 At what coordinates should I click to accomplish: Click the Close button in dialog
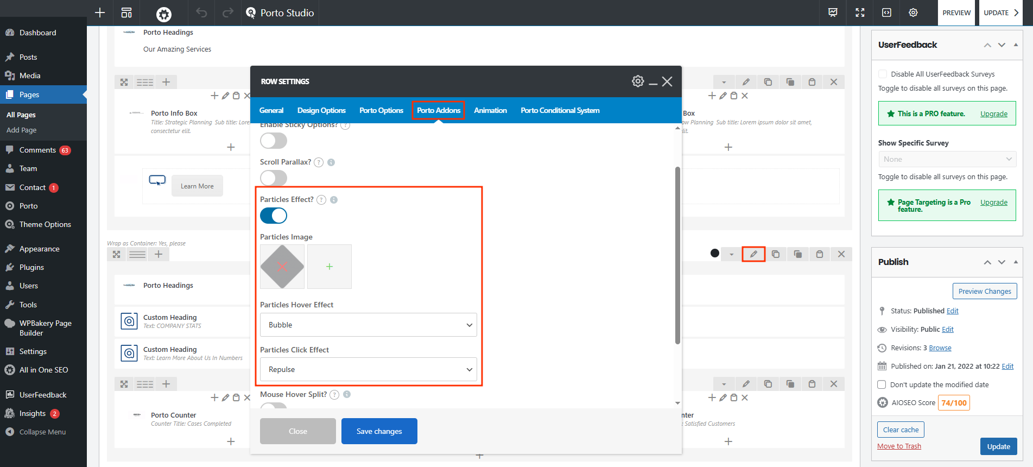click(298, 431)
